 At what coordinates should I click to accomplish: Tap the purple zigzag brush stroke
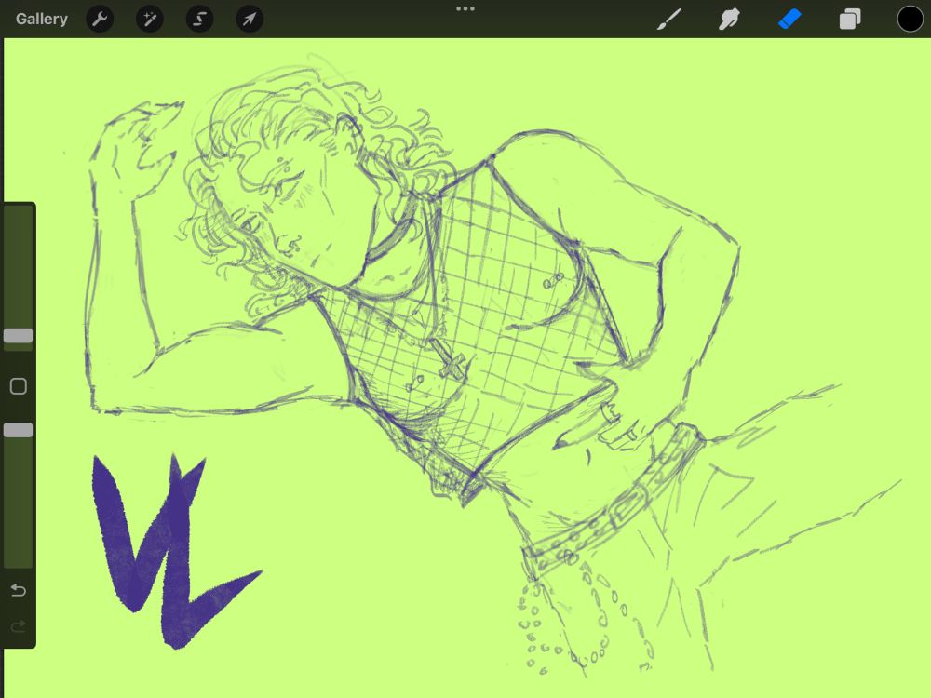[172, 549]
